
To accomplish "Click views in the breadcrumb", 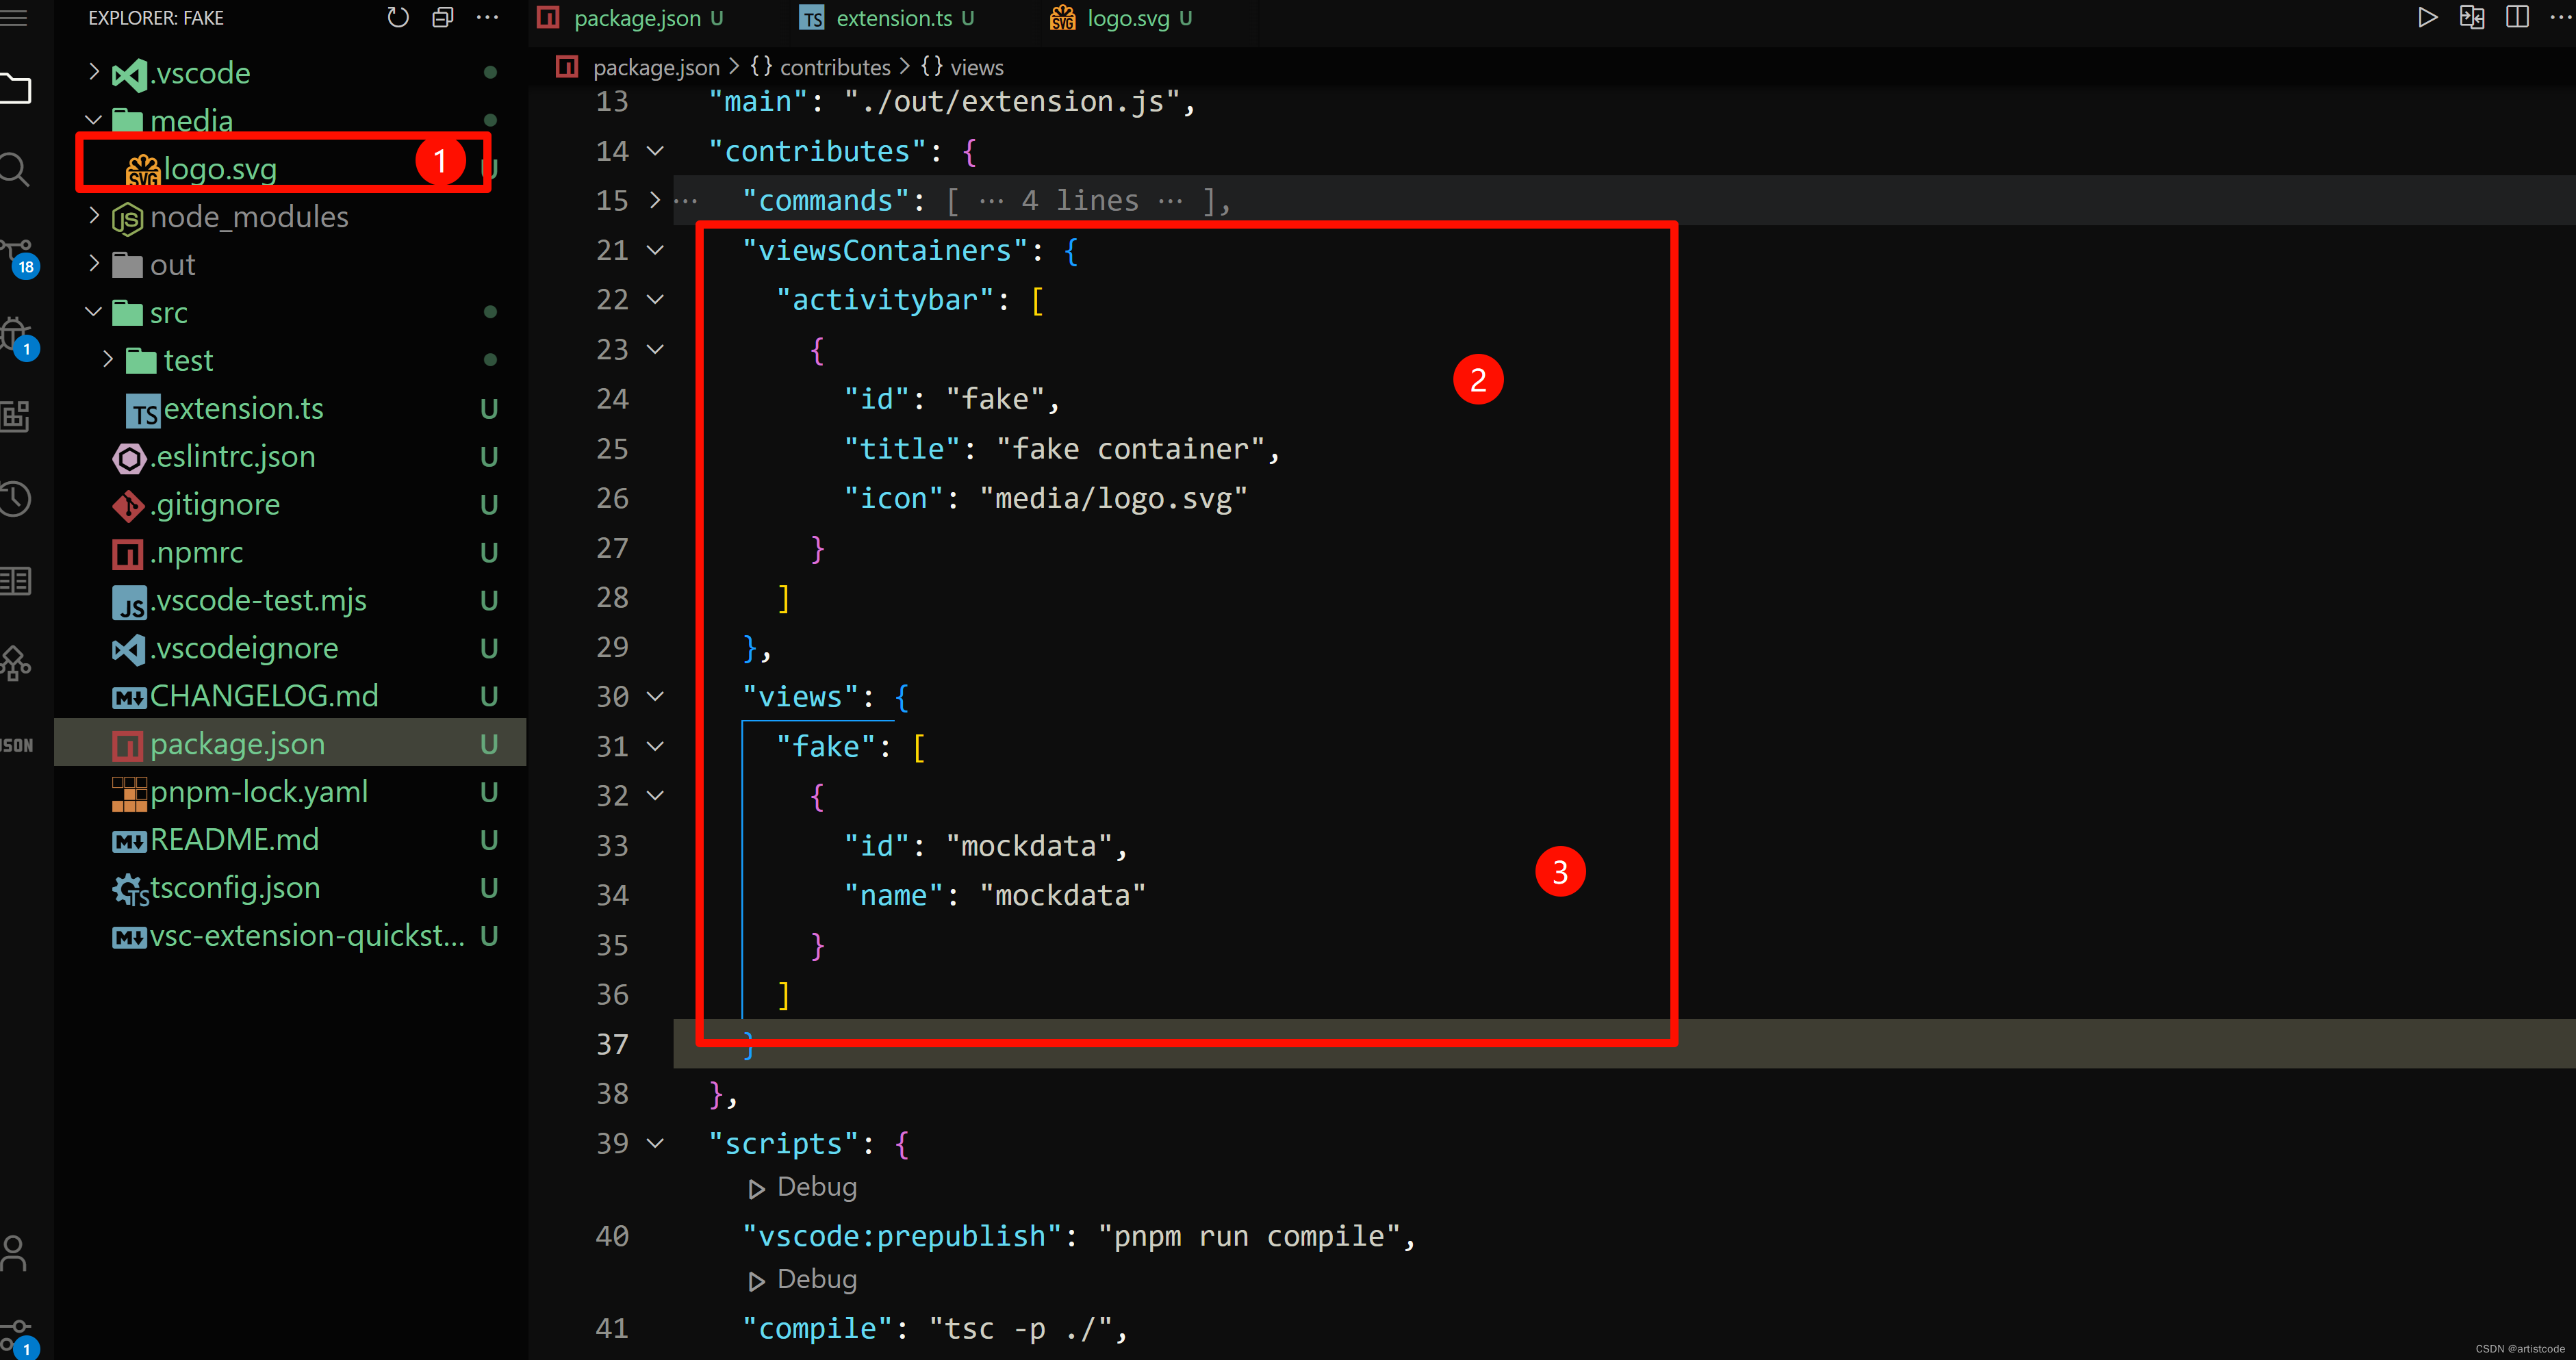I will [976, 67].
